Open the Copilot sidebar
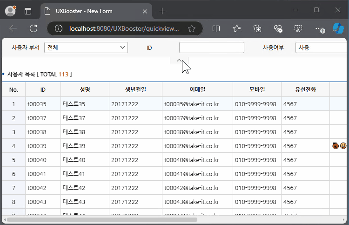The image size is (349, 225). (338, 28)
